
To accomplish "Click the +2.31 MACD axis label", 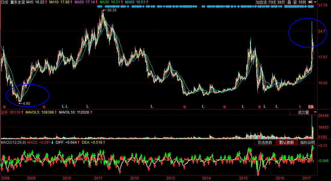I will (323, 146).
